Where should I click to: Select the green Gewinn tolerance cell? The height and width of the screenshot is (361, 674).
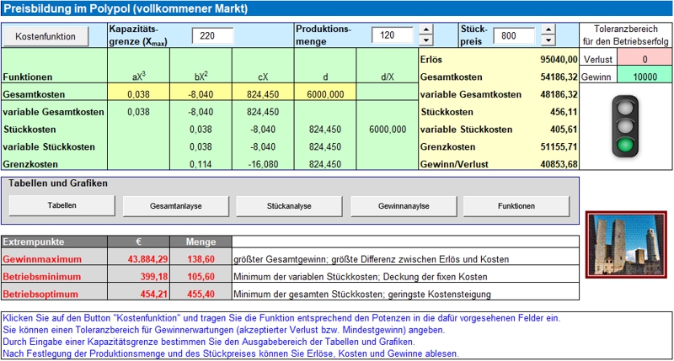point(644,77)
